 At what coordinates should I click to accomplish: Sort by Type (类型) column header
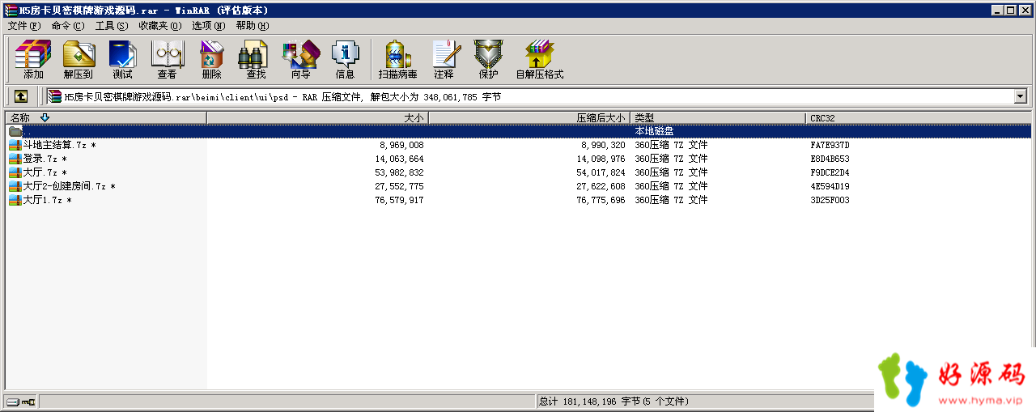718,118
